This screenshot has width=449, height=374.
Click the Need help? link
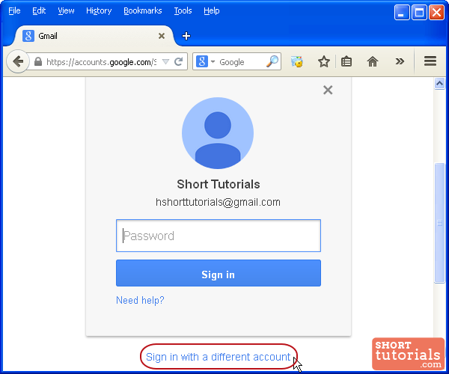(140, 301)
